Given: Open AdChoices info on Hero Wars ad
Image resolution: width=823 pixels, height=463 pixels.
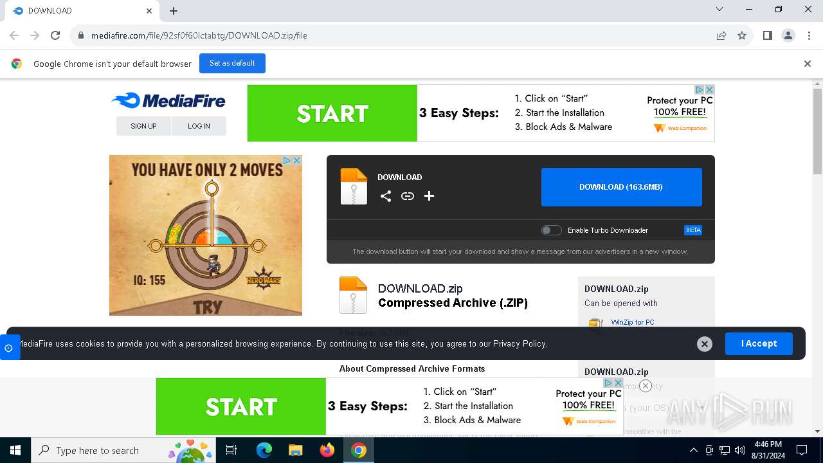Looking at the screenshot, I should pyautogui.click(x=287, y=160).
